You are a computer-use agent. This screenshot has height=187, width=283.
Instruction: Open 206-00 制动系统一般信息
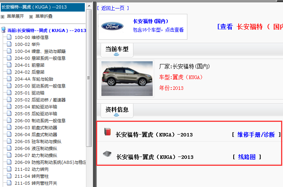click(40, 121)
